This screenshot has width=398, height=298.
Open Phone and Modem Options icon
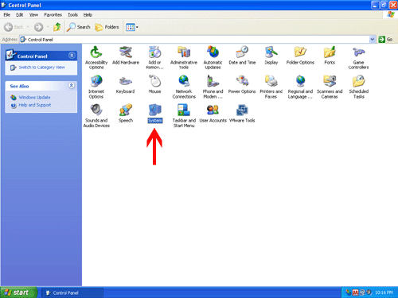(x=213, y=81)
